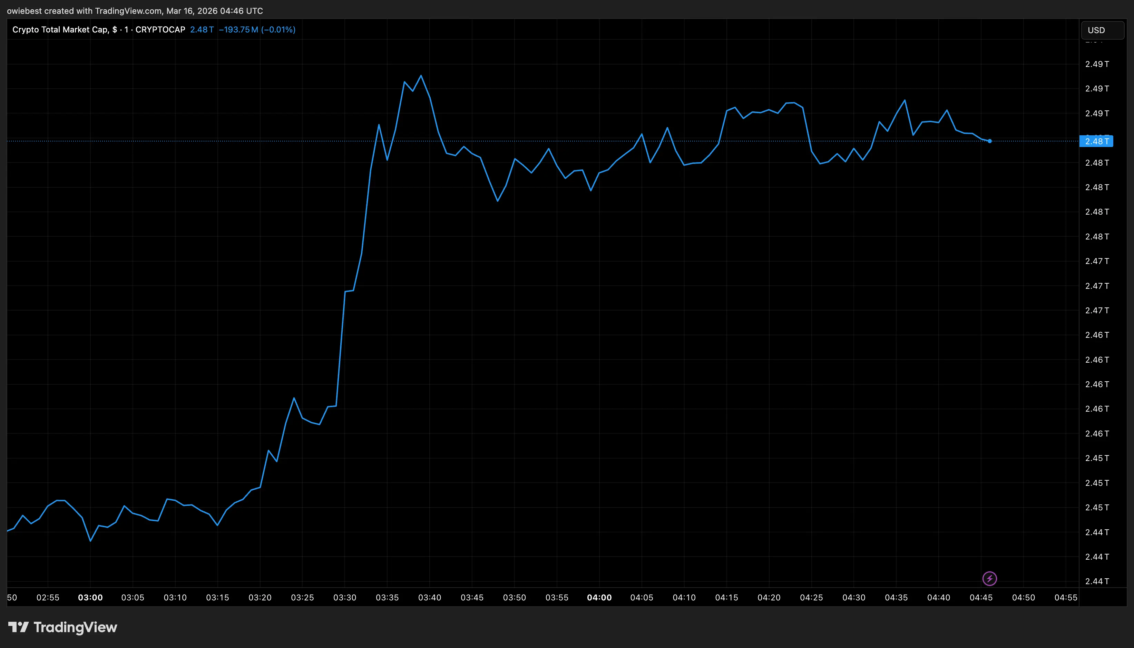Click the TradingView logo at bottom left
1134x648 pixels.
(62, 628)
